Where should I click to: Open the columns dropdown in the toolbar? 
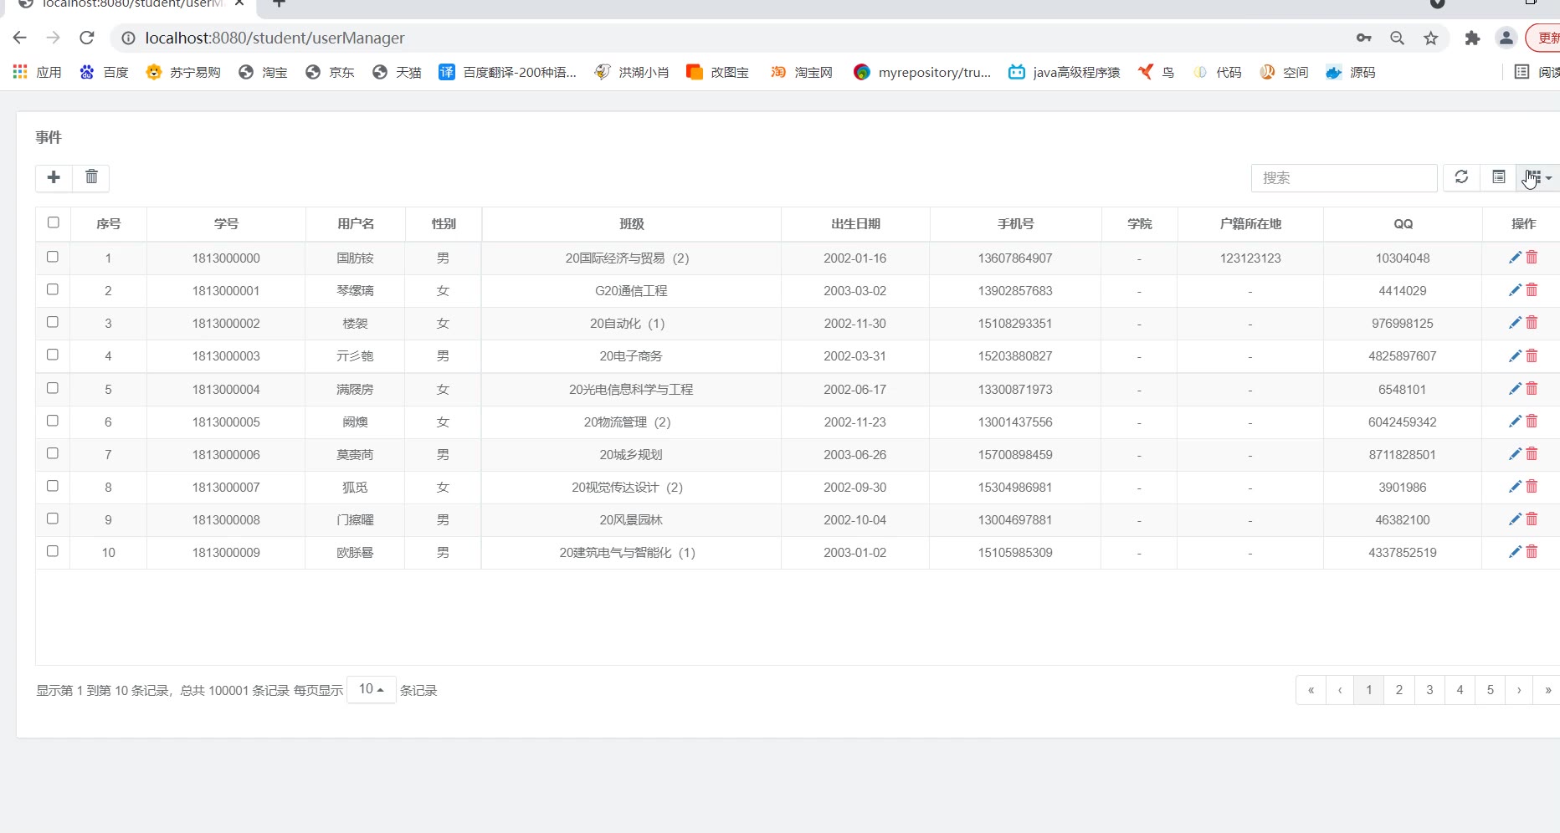(1538, 177)
